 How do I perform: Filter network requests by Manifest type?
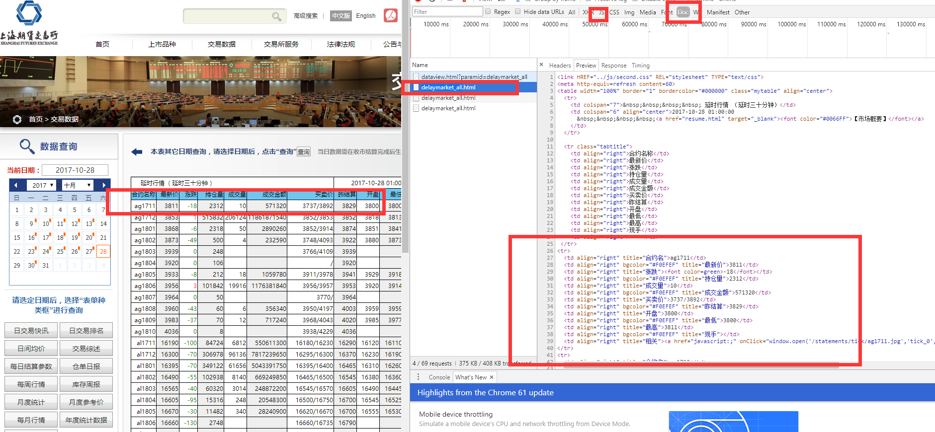pos(718,12)
